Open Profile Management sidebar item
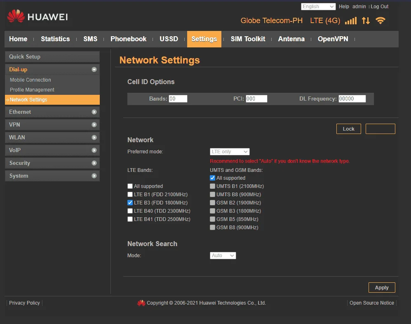The width and height of the screenshot is (411, 324). click(x=32, y=90)
